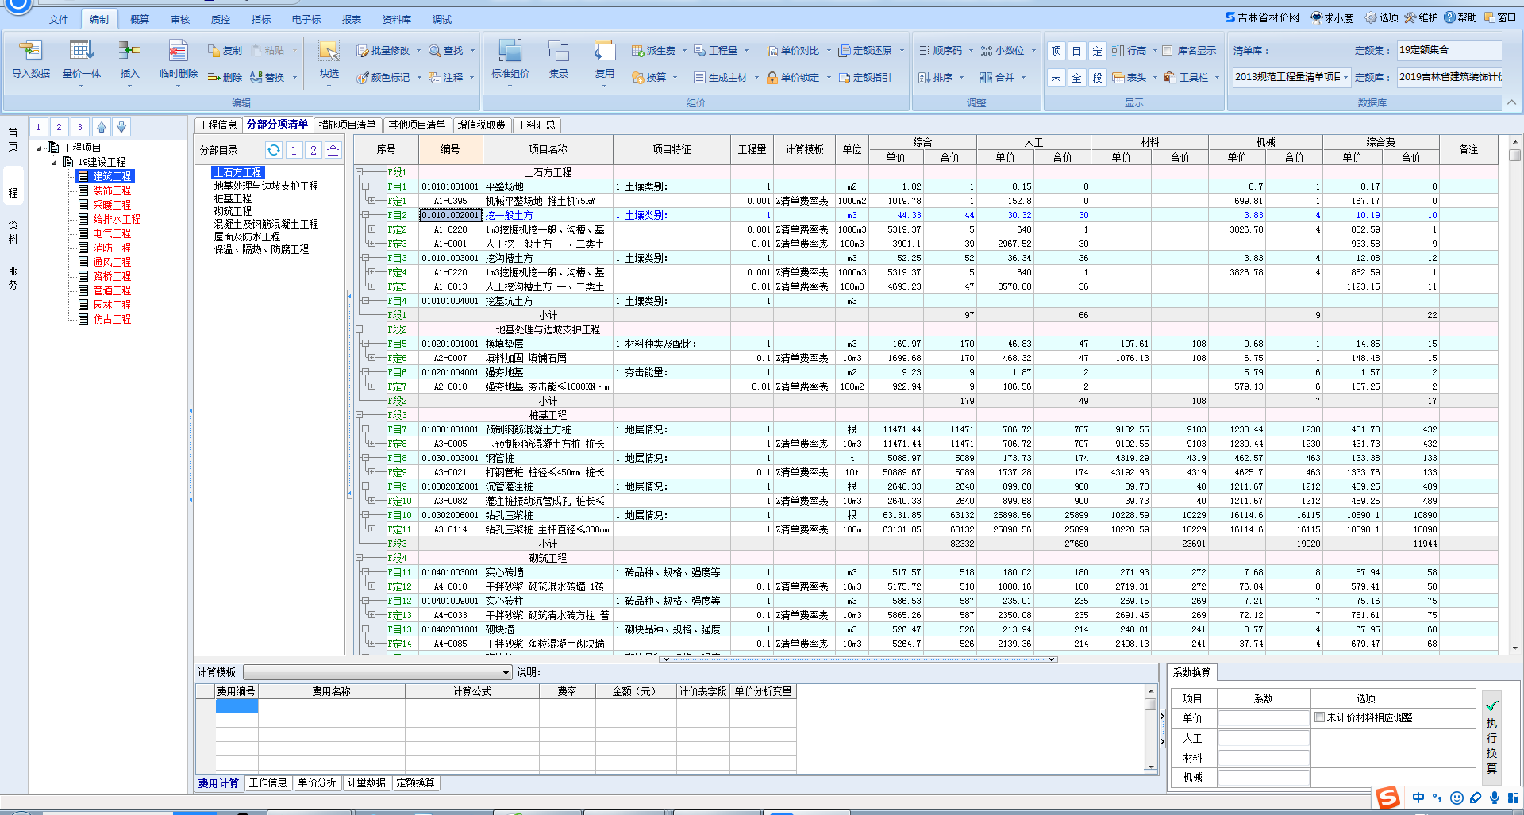Viewport: 1524px width, 815px height.
Task: Click level button 全 in 分部目录 panel
Action: [333, 150]
